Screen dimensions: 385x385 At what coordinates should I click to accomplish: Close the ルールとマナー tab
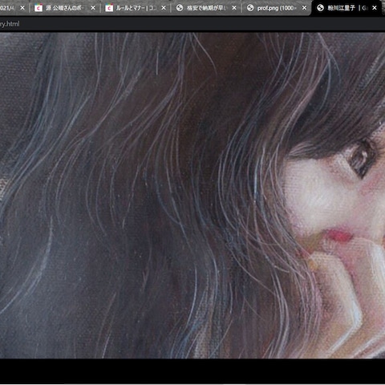coord(164,8)
